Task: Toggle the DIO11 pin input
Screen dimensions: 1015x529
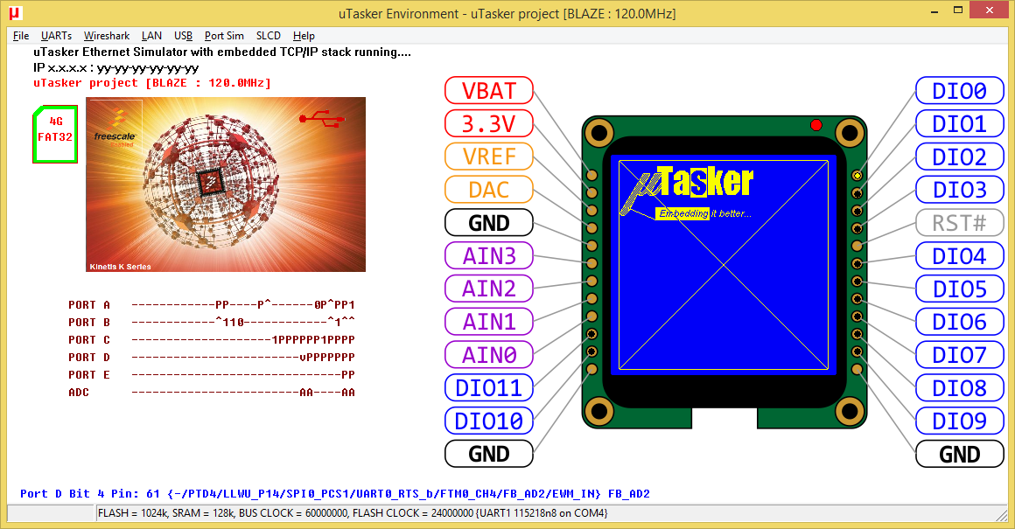Action: coord(488,387)
